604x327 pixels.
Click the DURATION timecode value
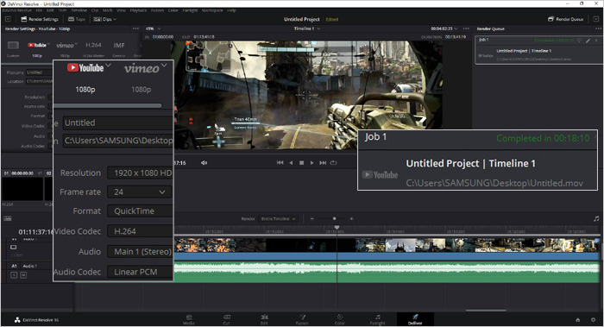(x=456, y=37)
